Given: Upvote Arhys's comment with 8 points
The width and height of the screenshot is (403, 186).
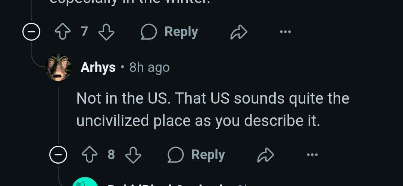Looking at the screenshot, I should [x=90, y=155].
